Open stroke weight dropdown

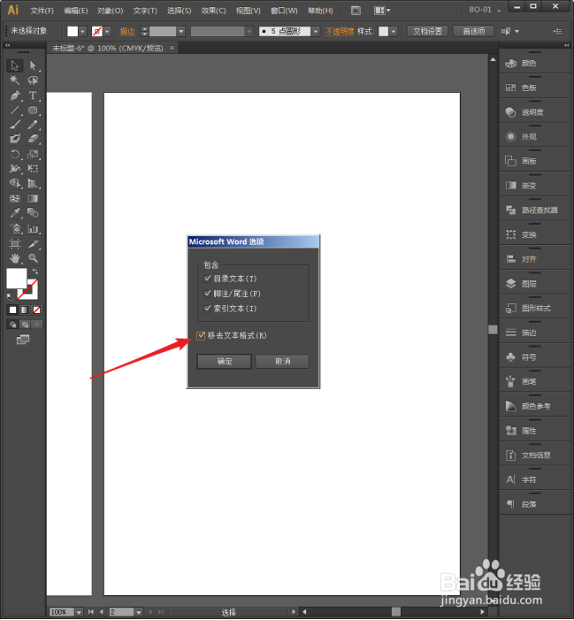(x=181, y=31)
